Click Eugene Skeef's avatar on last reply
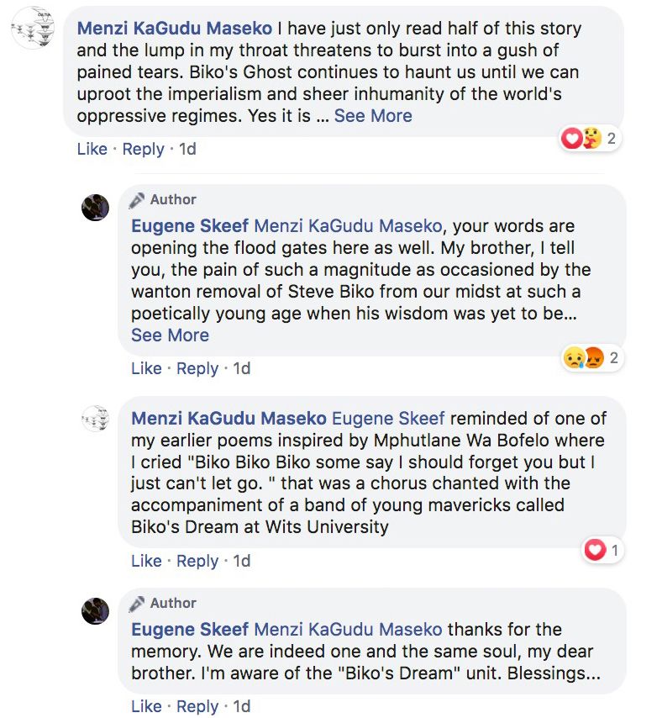Viewport: 662px width, 718px height. 96,610
